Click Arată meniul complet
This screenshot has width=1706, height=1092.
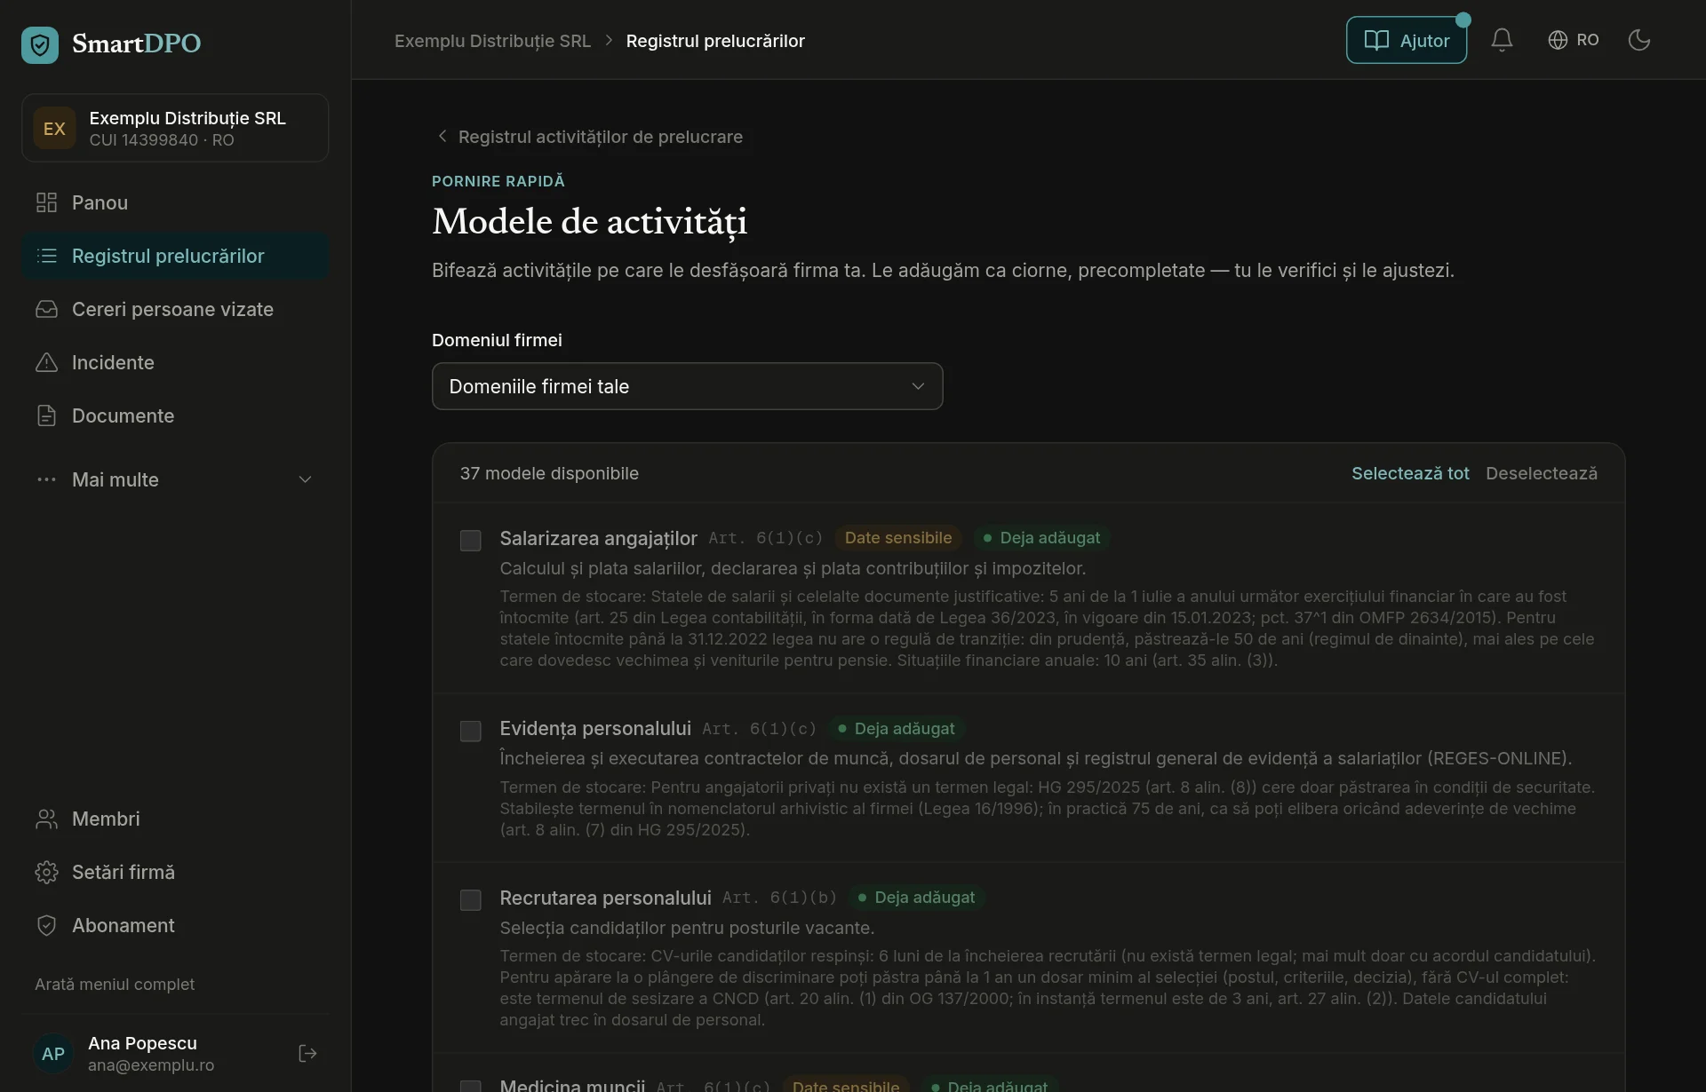[115, 984]
